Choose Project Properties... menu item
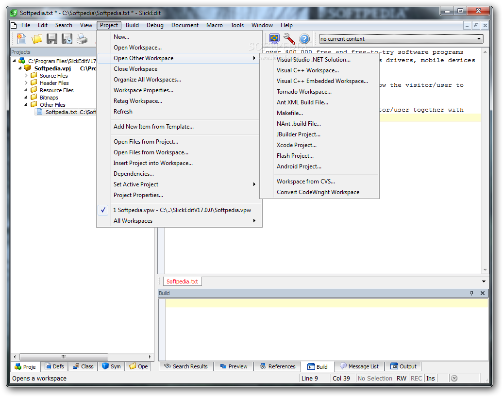Viewport: 503px width, 397px height. (x=179, y=195)
